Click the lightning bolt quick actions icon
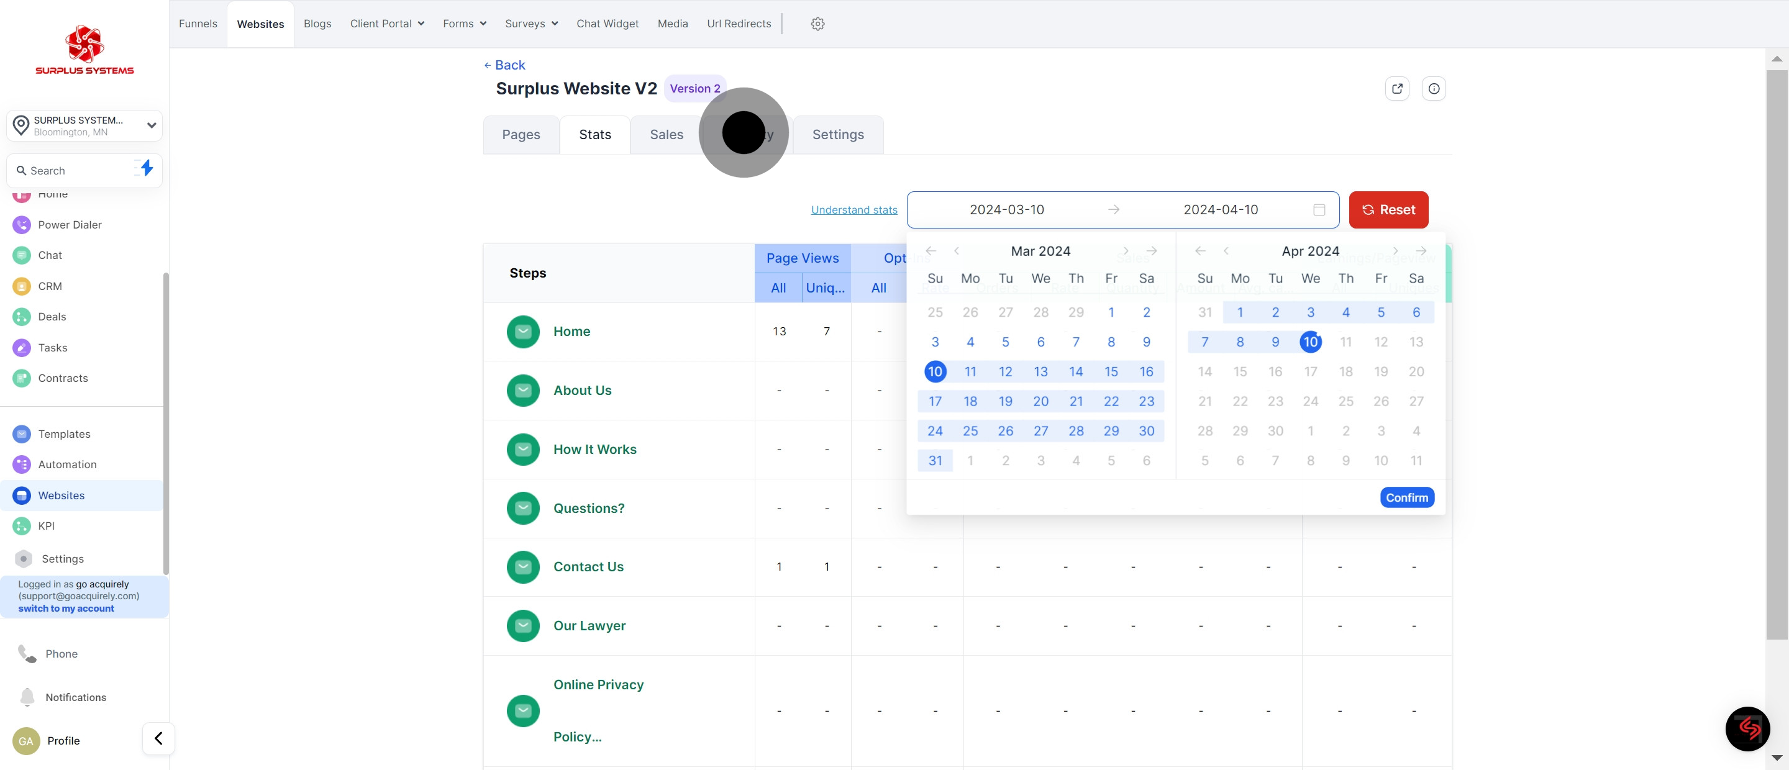 click(146, 168)
